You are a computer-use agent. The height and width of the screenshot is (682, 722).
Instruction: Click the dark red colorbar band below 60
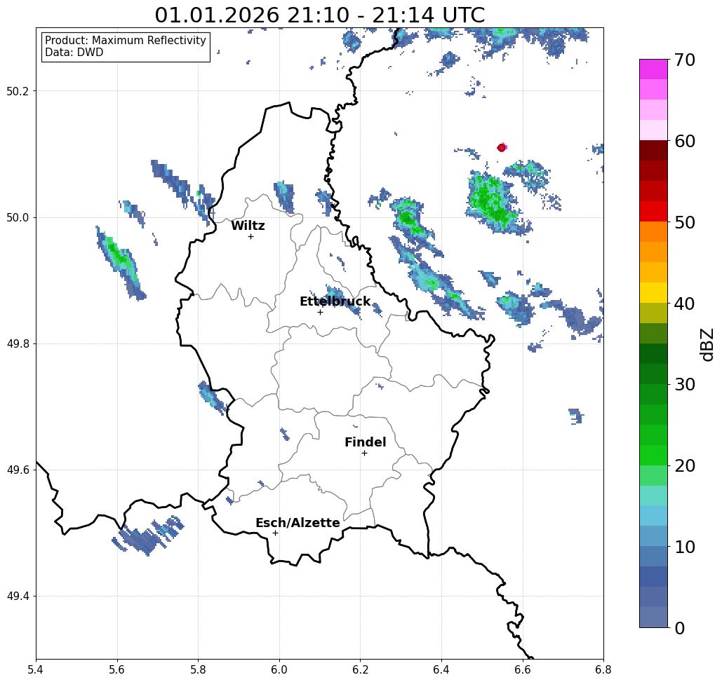click(x=653, y=151)
